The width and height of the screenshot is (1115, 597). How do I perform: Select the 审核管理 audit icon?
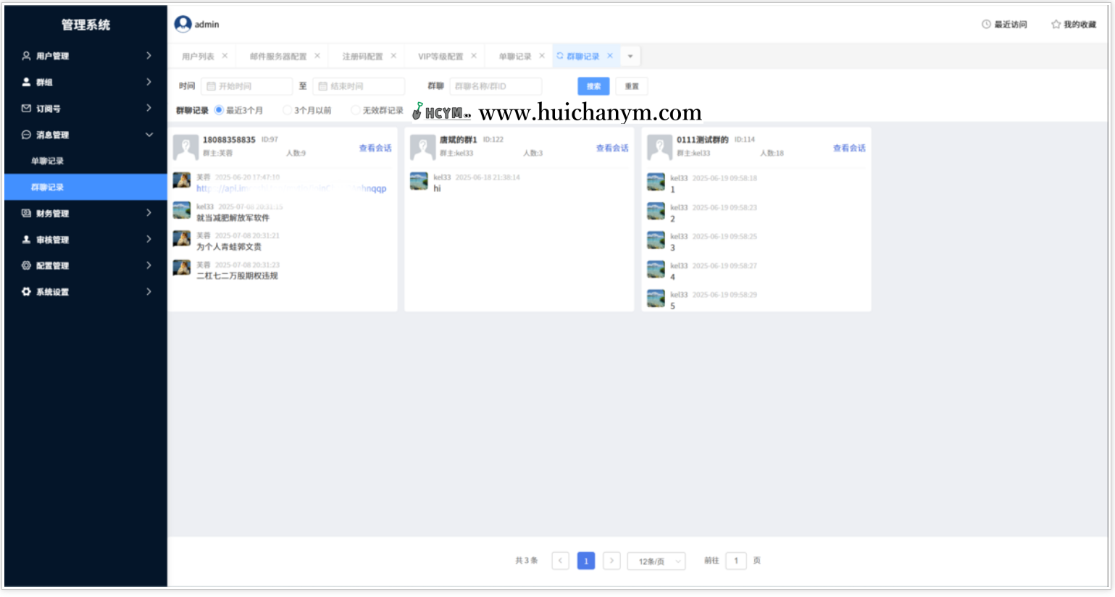coord(24,239)
